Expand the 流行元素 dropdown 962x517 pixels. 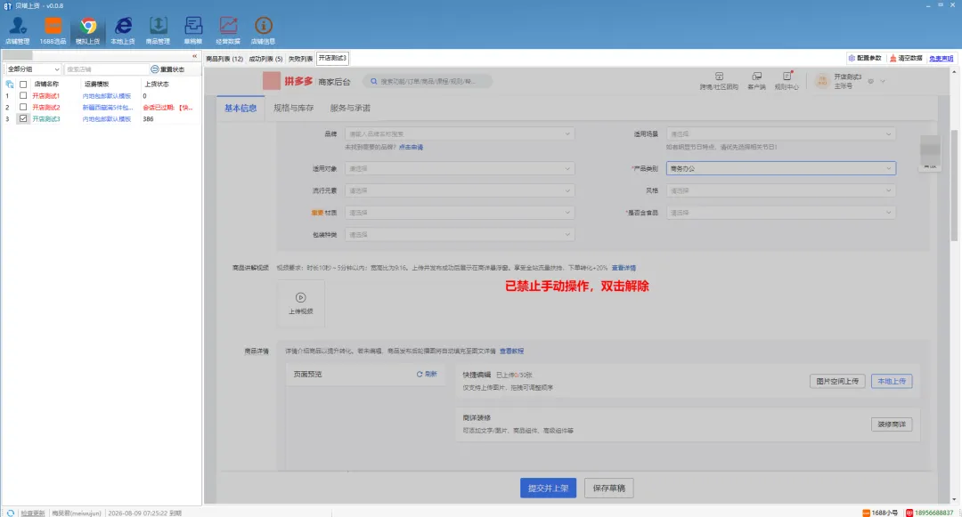pos(460,190)
